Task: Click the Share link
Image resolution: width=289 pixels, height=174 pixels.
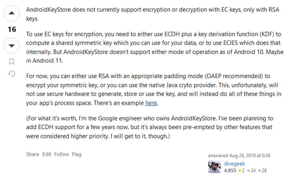Action: pyautogui.click(x=32, y=154)
